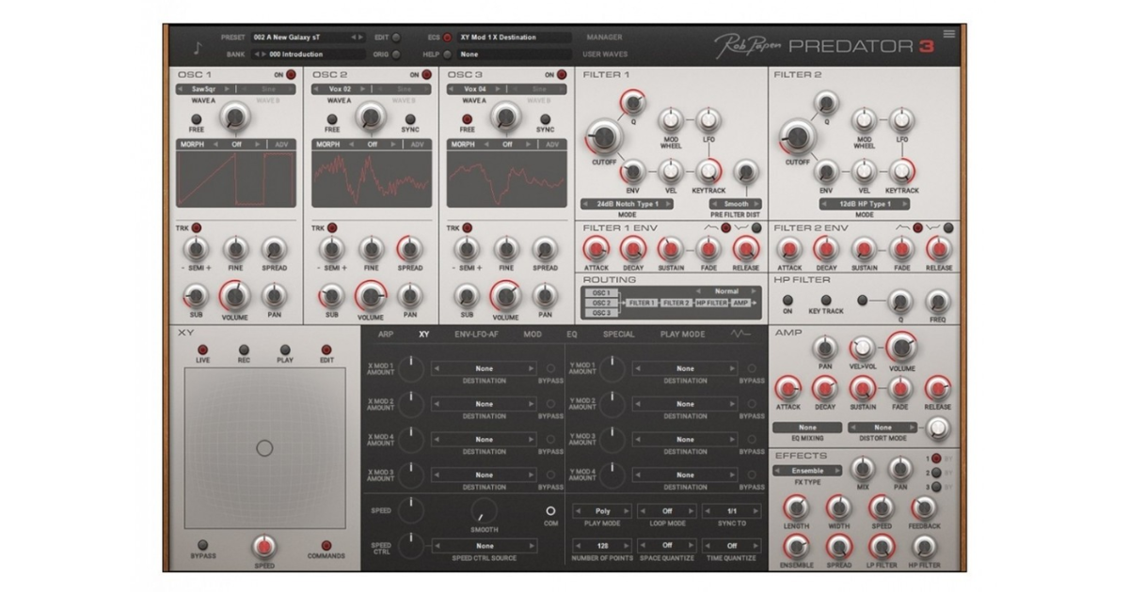Open Space Quantize Off selector

666,545
